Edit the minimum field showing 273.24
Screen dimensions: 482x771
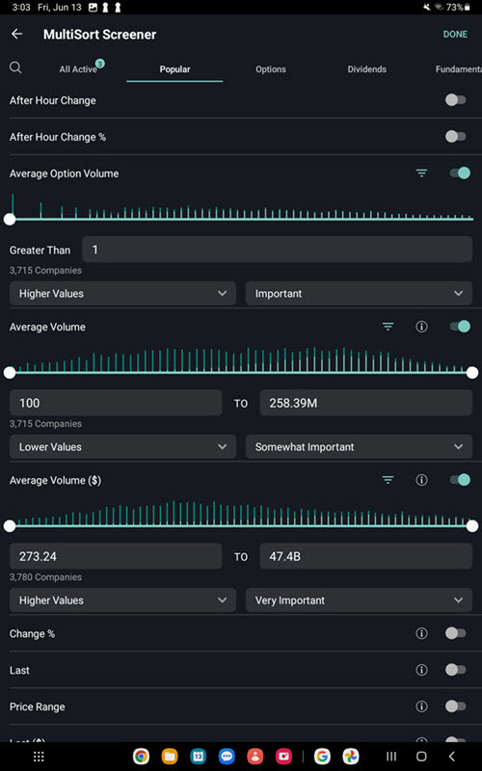[x=116, y=556]
